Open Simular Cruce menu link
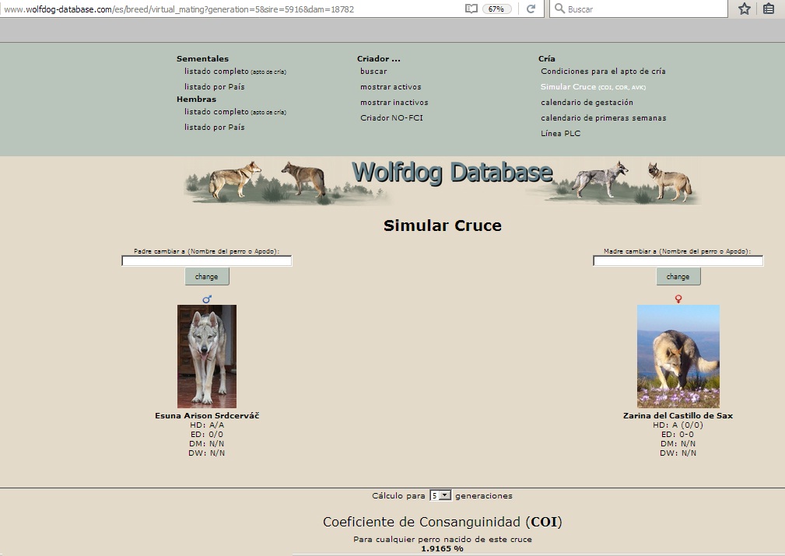Screen dimensions: 785x556 (569, 87)
